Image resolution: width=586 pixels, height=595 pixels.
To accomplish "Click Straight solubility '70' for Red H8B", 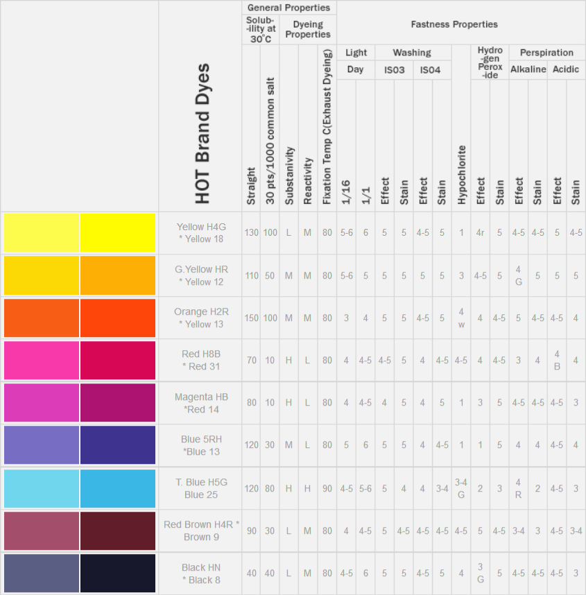I will [251, 360].
